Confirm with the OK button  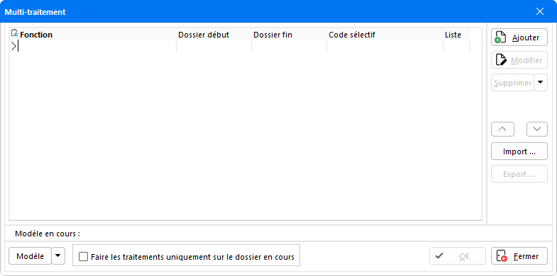(457, 256)
